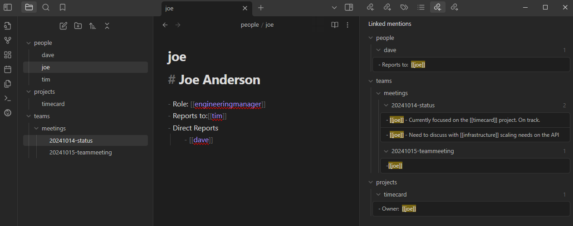The width and height of the screenshot is (573, 226).
Task: Collapse 20241014-status results in linked mentions
Action: [386, 106]
